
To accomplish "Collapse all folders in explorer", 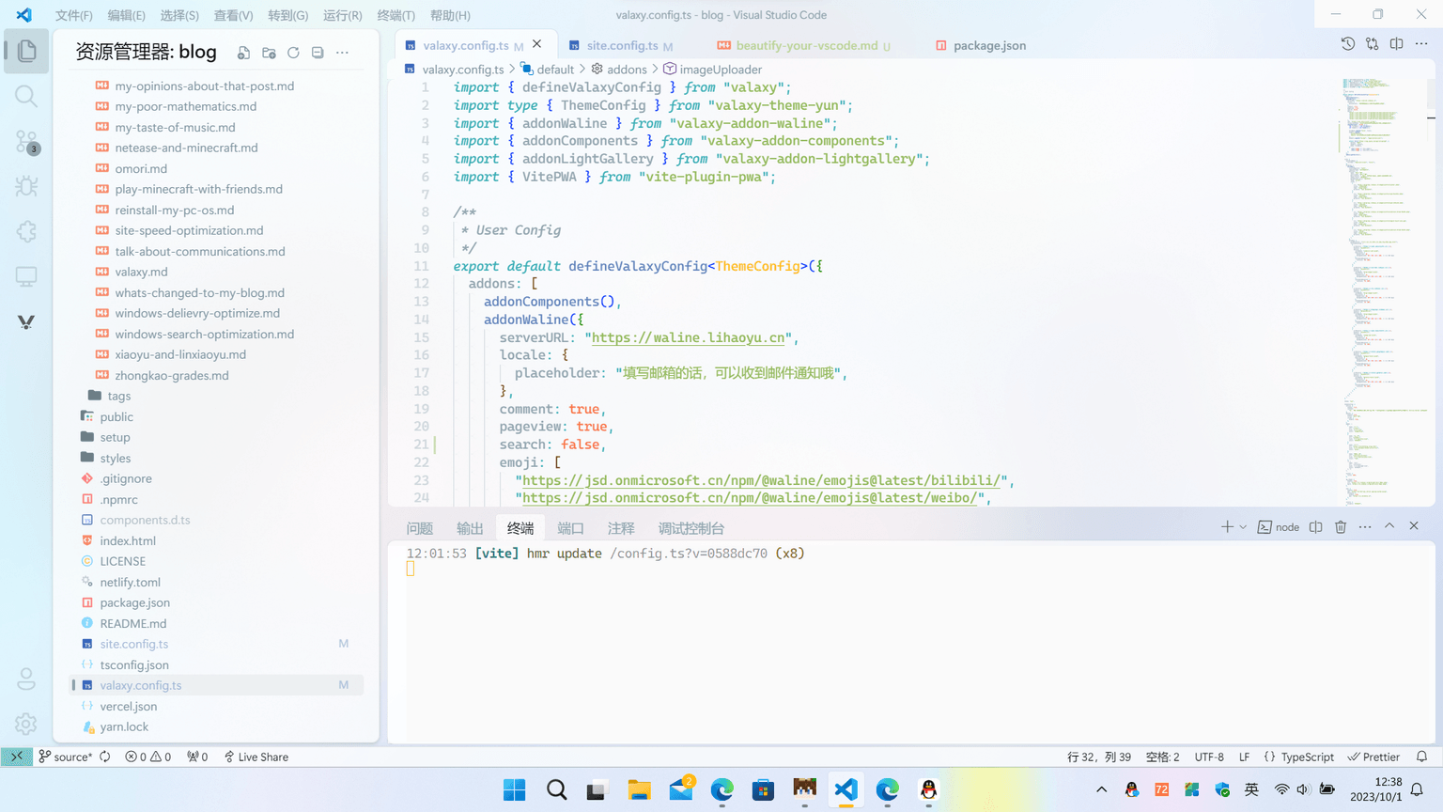I will coord(318,53).
